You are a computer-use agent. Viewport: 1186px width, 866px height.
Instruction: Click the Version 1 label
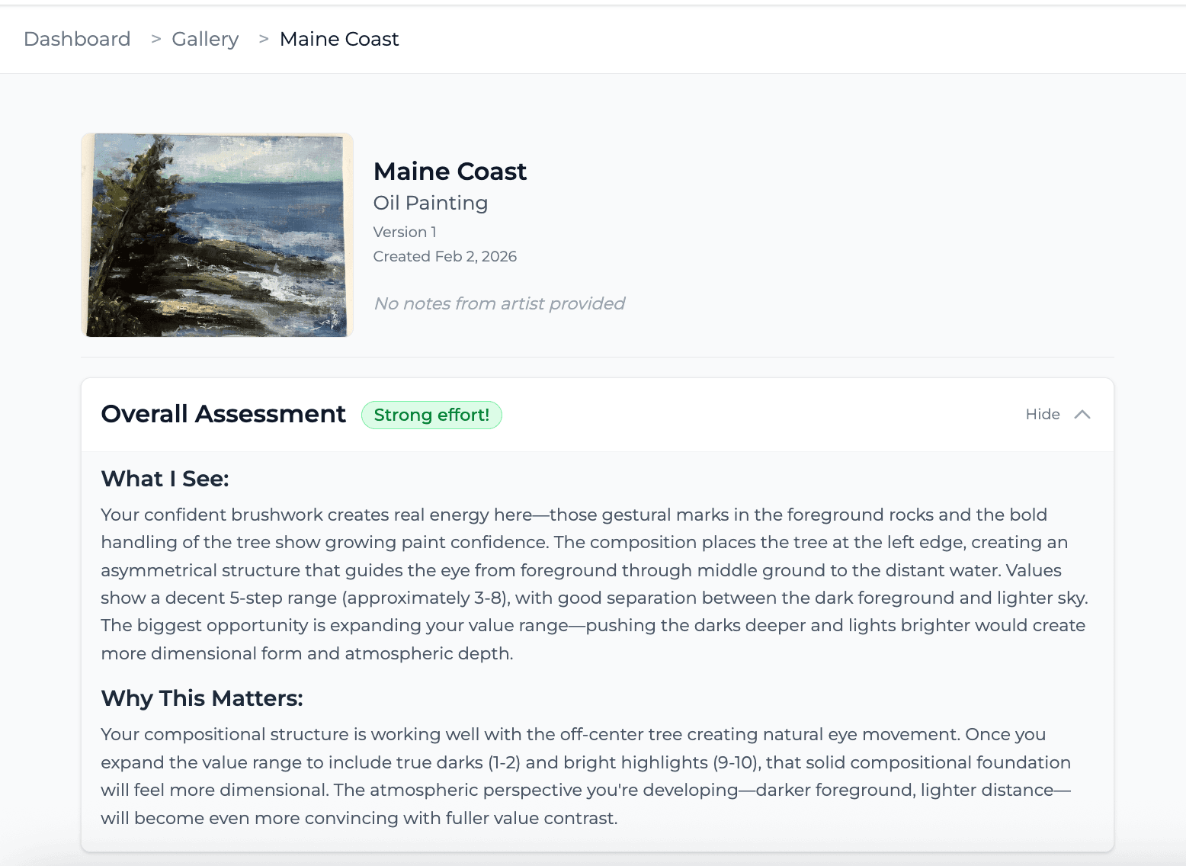coord(405,232)
